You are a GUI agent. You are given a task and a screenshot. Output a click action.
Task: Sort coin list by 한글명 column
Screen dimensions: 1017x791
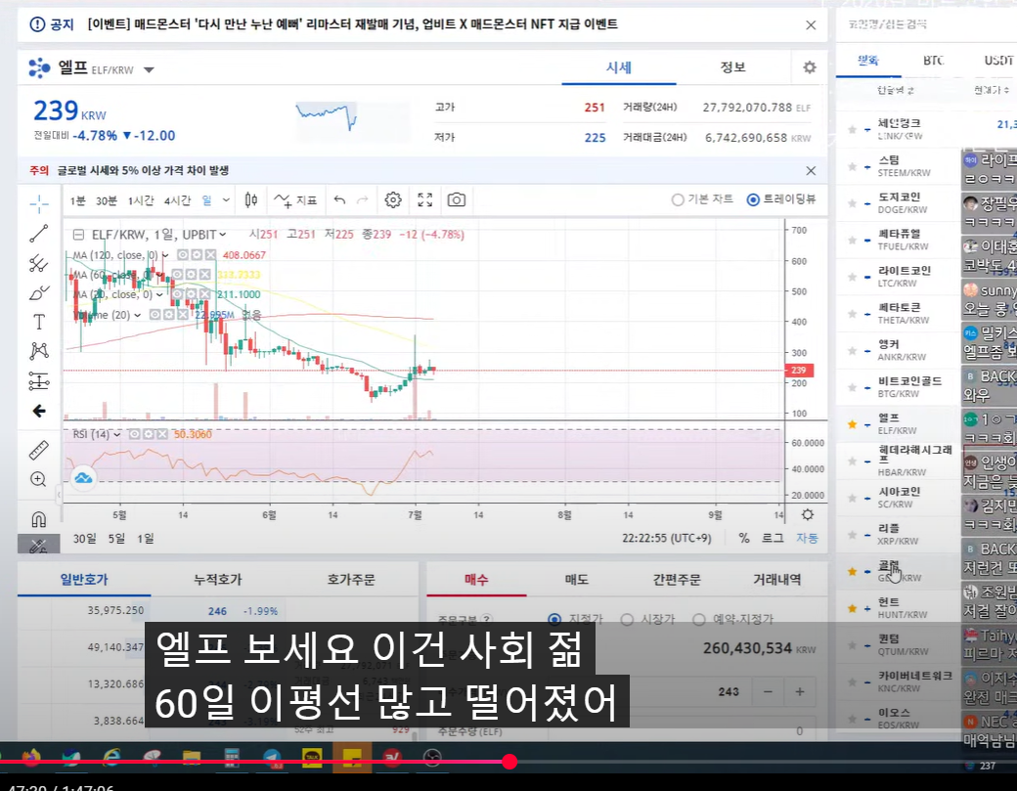pos(895,90)
